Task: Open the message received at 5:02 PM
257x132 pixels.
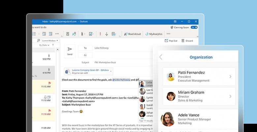Action: pyautogui.click(x=44, y=59)
